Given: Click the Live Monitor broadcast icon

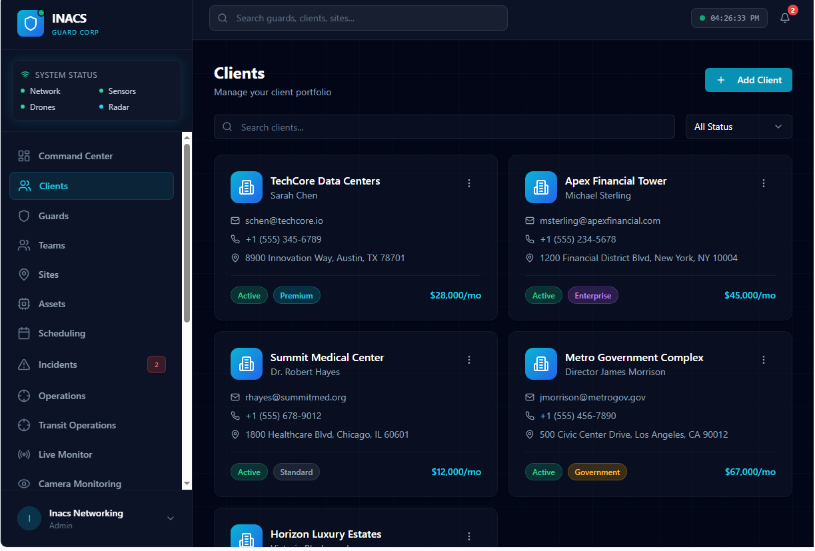Looking at the screenshot, I should pyautogui.click(x=24, y=454).
